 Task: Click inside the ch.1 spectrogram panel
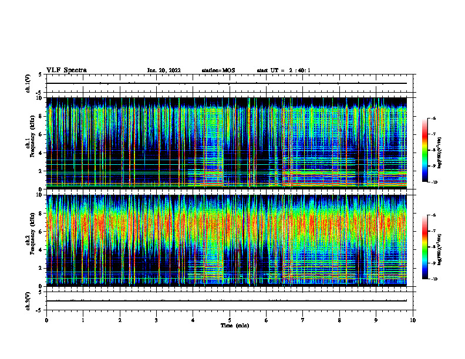pyautogui.click(x=230, y=143)
